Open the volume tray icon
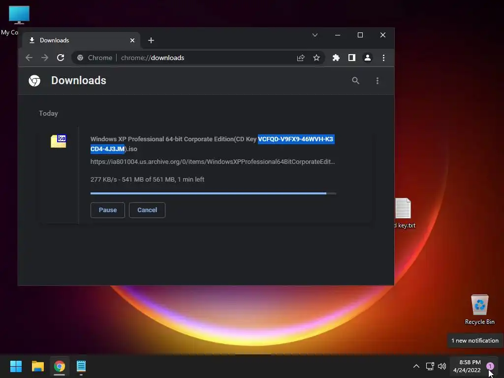This screenshot has height=378, width=504. [442, 366]
